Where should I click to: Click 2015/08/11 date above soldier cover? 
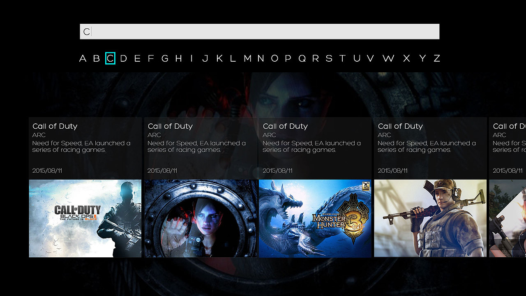[392, 171]
